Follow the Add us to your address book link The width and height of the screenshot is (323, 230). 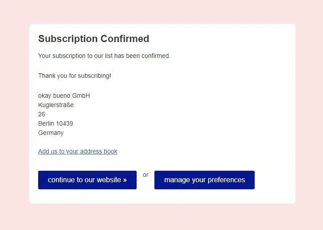click(78, 151)
